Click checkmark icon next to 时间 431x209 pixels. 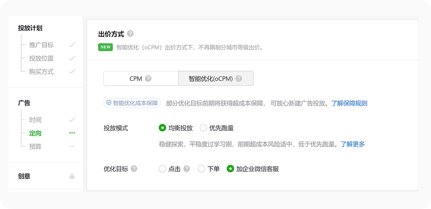[x=72, y=120]
